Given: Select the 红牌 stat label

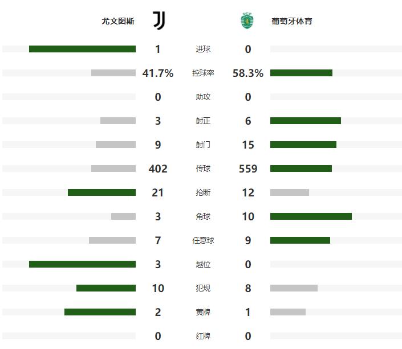Looking at the screenshot, I should [x=203, y=336].
